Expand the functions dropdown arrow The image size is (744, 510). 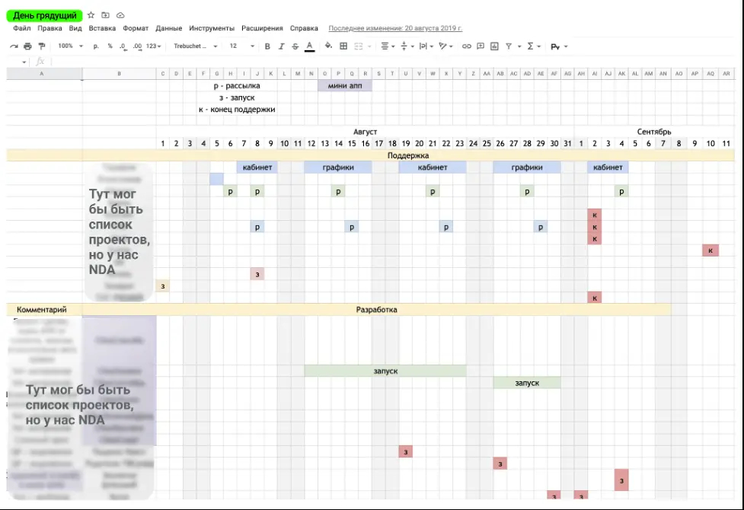click(x=539, y=46)
